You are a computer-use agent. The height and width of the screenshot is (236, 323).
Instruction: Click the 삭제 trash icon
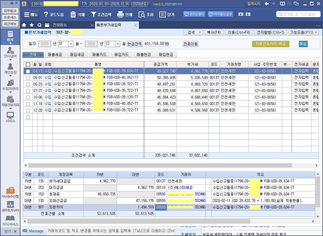click(x=73, y=15)
